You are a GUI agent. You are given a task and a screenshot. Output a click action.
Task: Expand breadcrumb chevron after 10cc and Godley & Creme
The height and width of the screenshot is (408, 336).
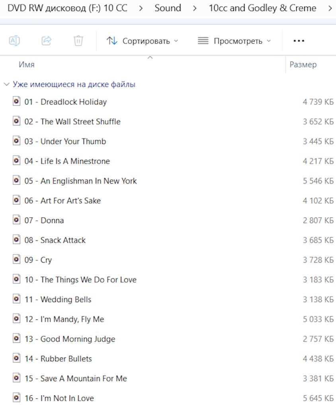click(x=330, y=9)
